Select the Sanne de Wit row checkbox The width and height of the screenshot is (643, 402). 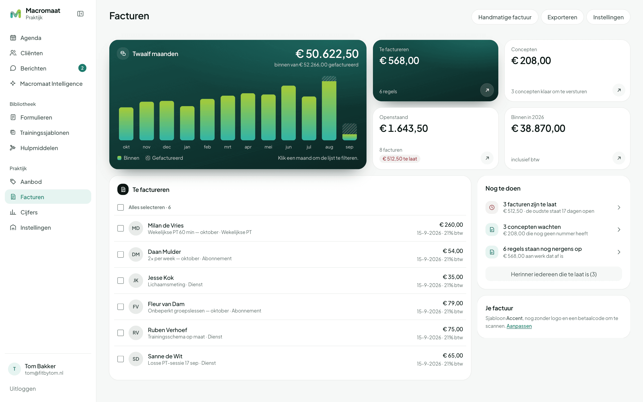click(x=121, y=359)
